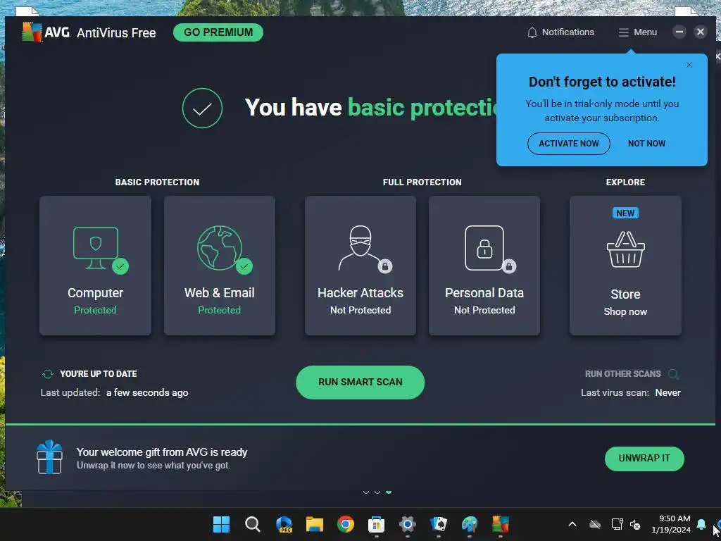The height and width of the screenshot is (541, 721).
Task: Select the Personal Data padlock icon
Action: pyautogui.click(x=484, y=249)
